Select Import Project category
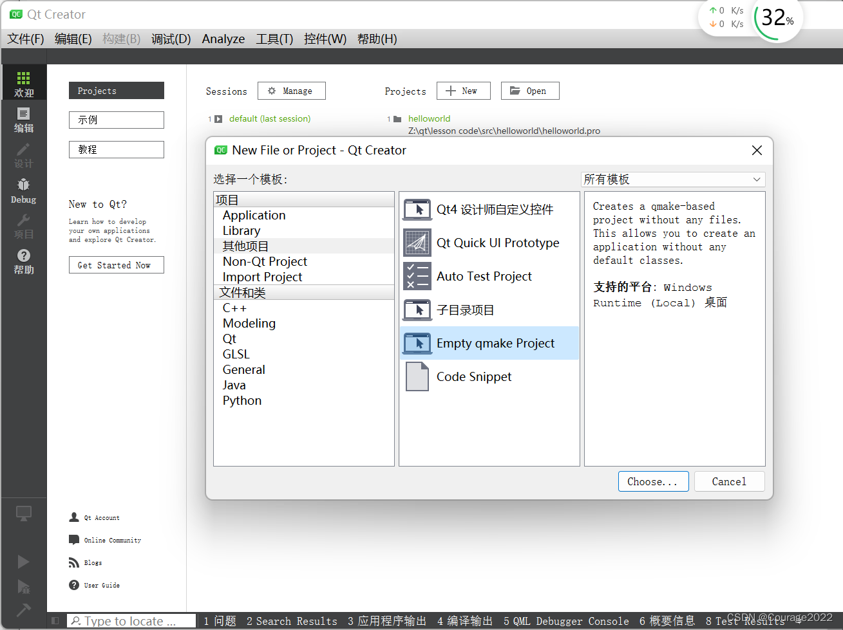This screenshot has height=630, width=843. 303,277
